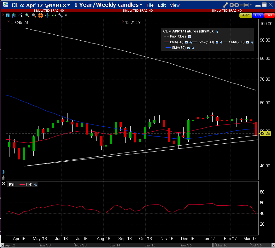Click the green zoom-in magnifier
Image resolution: width=275 pixels, height=248 pixels.
click(x=27, y=15)
